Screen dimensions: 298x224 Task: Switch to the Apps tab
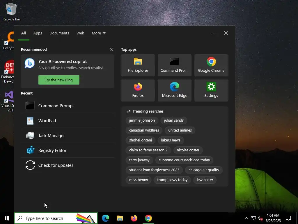coord(38,33)
